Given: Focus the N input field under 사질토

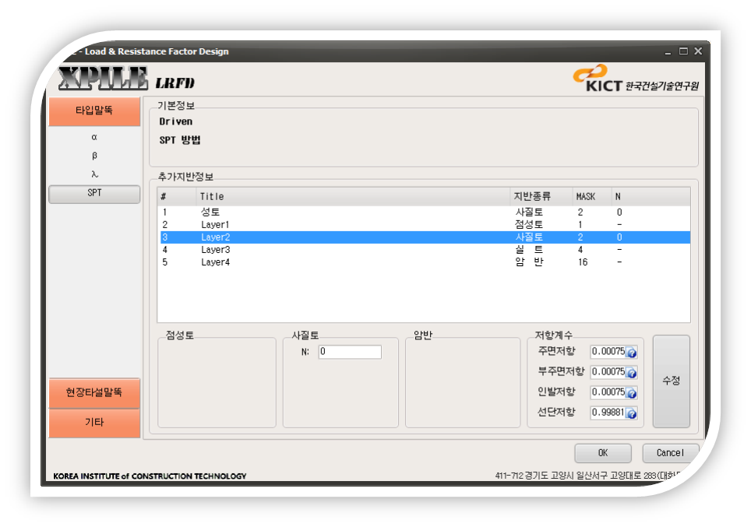Looking at the screenshot, I should 350,352.
